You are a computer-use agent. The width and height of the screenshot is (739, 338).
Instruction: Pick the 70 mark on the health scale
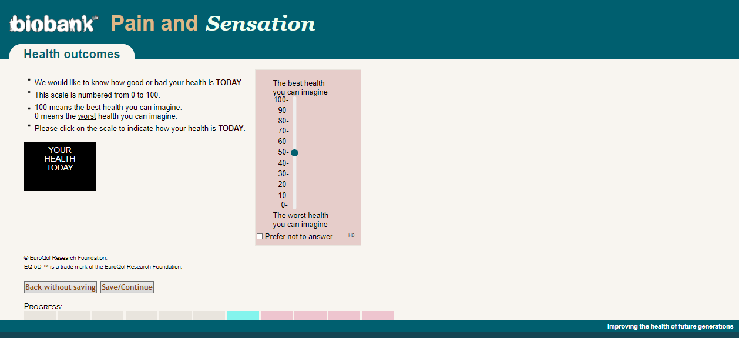pos(294,131)
